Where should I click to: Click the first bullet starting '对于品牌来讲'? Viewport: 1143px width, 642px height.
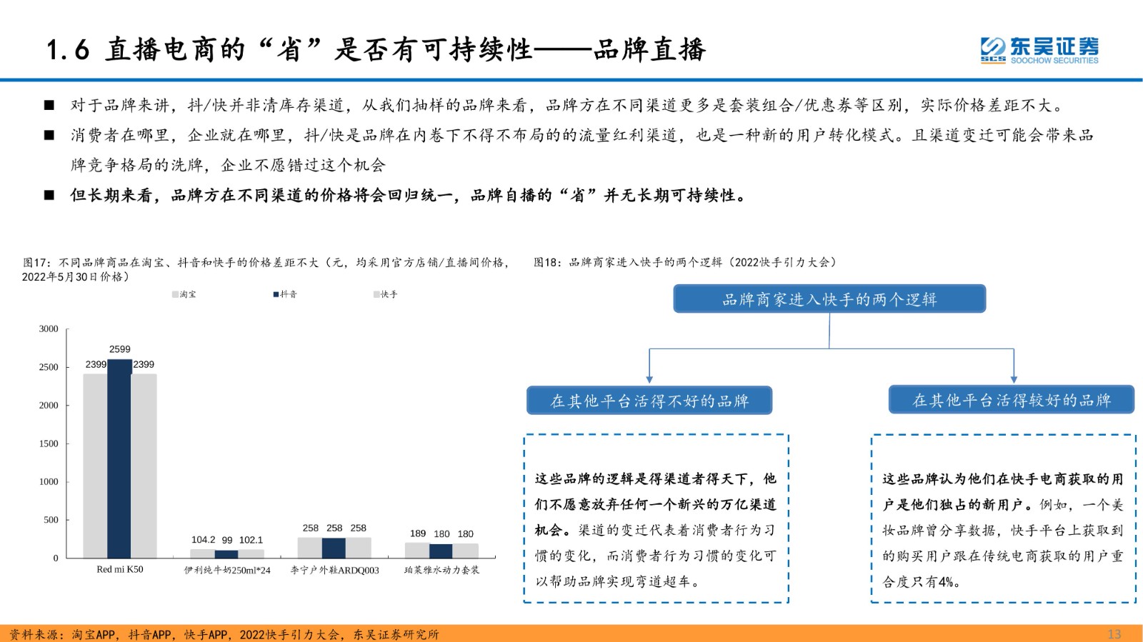[568, 106]
